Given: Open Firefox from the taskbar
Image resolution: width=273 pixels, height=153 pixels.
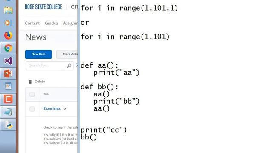Looking at the screenshot, I should coord(8,35).
